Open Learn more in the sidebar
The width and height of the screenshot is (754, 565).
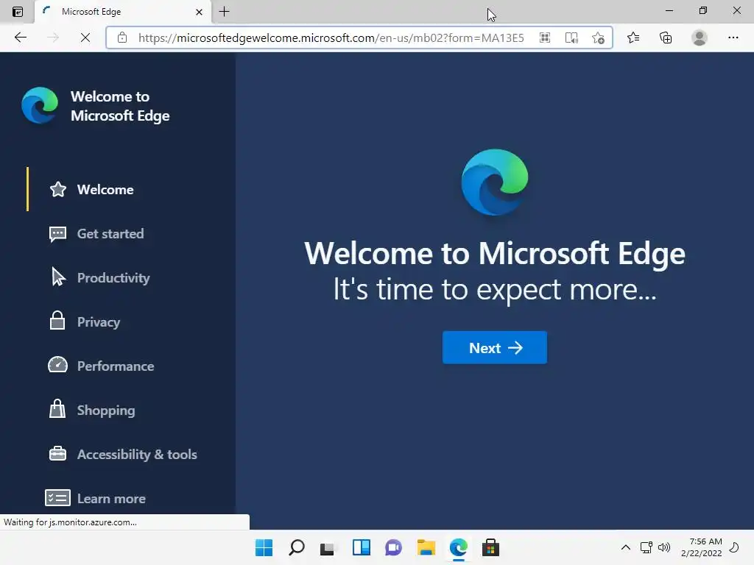[x=112, y=499]
